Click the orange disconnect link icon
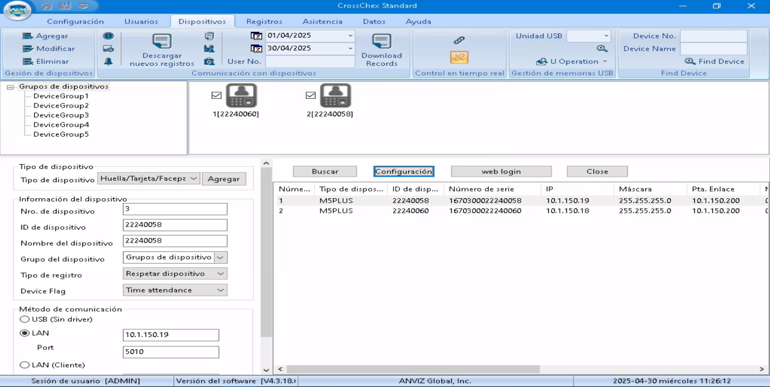Image resolution: width=770 pixels, height=387 pixels. [459, 57]
